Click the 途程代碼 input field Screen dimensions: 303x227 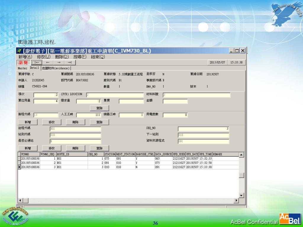pyautogui.click(x=75, y=129)
